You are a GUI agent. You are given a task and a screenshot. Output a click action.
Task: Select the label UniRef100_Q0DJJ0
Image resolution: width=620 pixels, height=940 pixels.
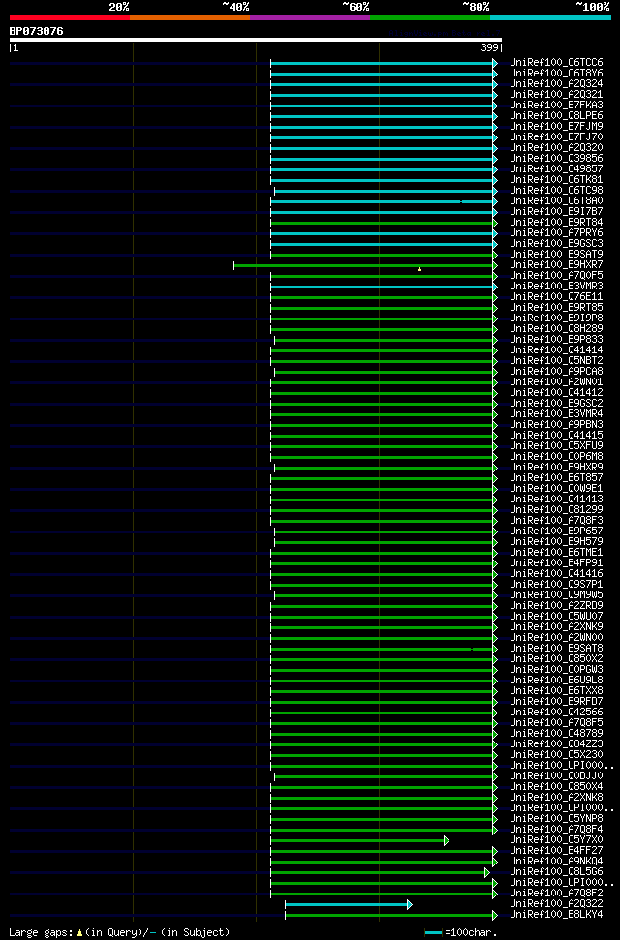(556, 776)
